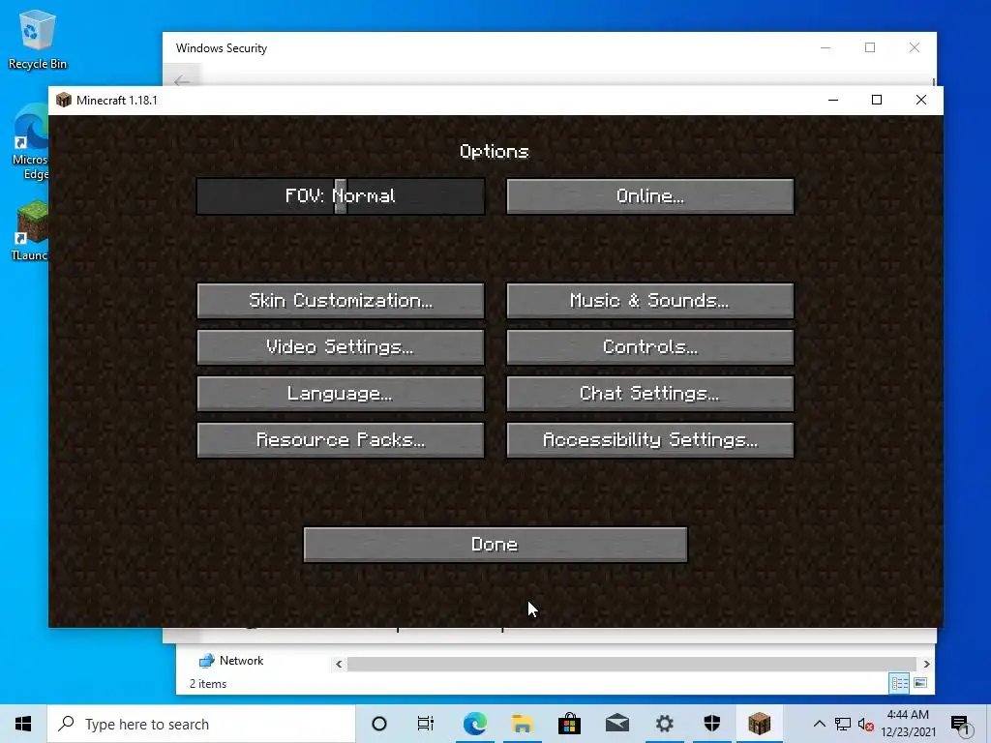
Task: Adjust the FOV Normal slider
Action: pyautogui.click(x=341, y=195)
